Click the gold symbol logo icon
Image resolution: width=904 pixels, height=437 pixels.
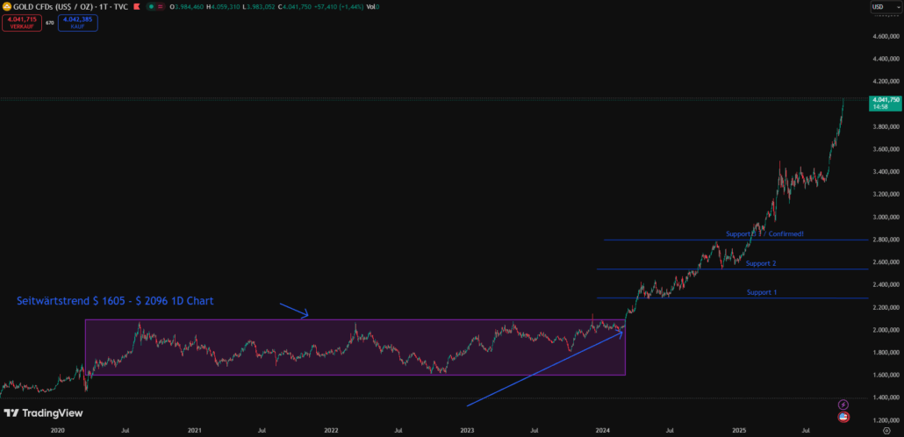coord(6,7)
